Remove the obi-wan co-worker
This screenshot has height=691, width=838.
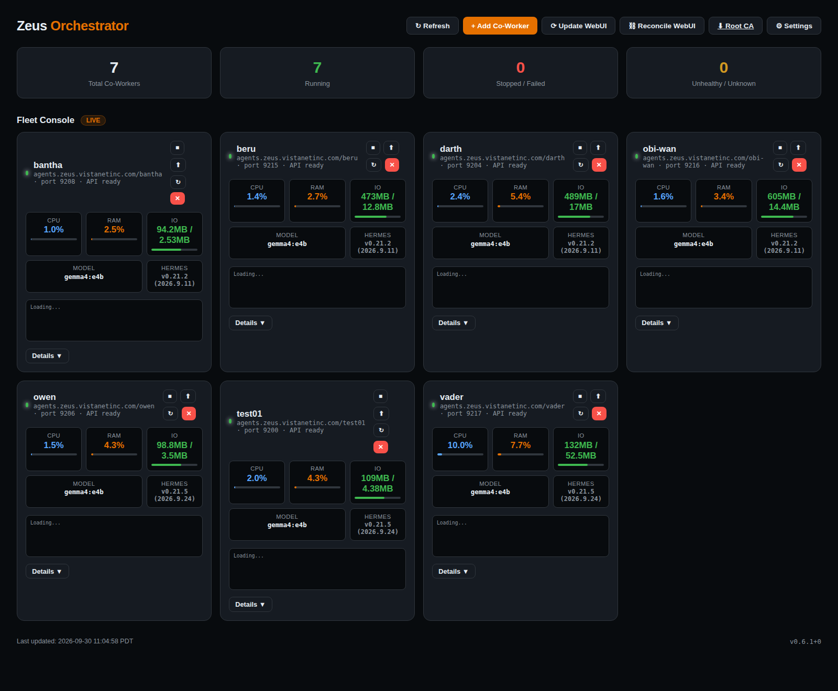[799, 165]
